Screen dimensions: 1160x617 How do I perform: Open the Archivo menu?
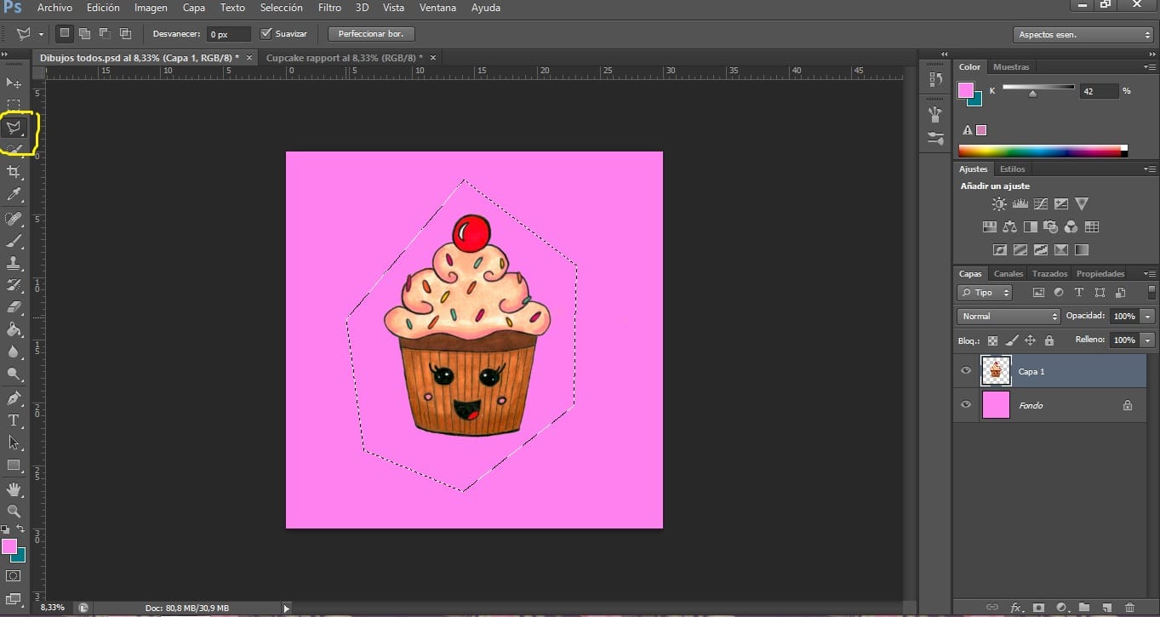[x=54, y=8]
